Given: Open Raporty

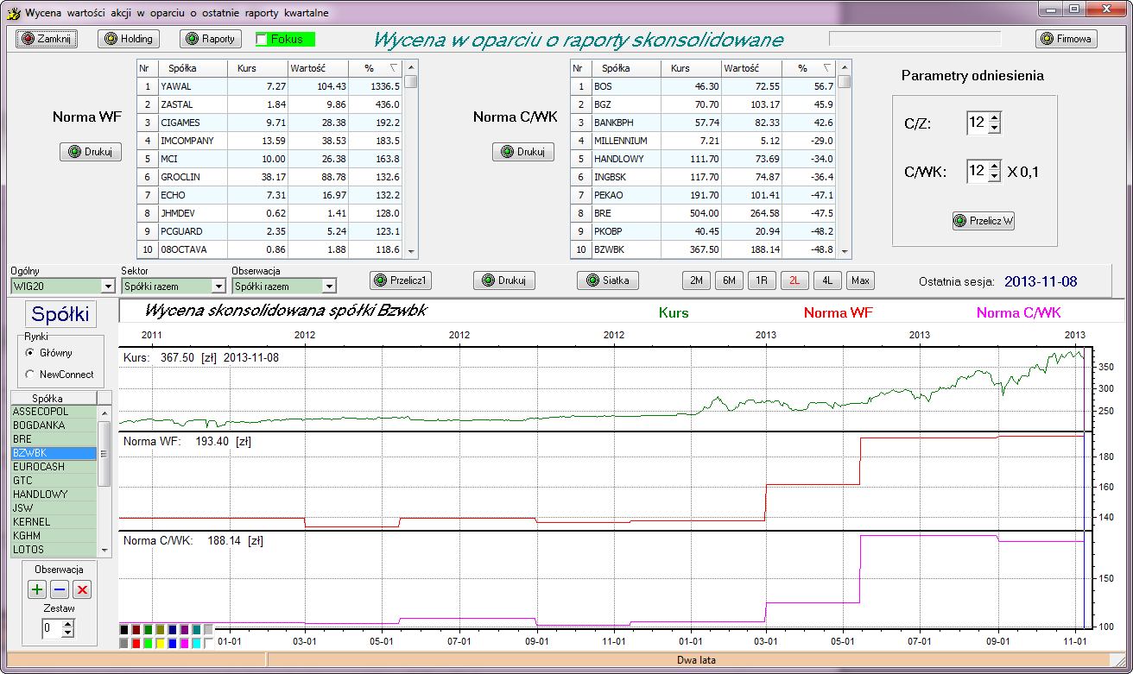Looking at the screenshot, I should (x=211, y=39).
